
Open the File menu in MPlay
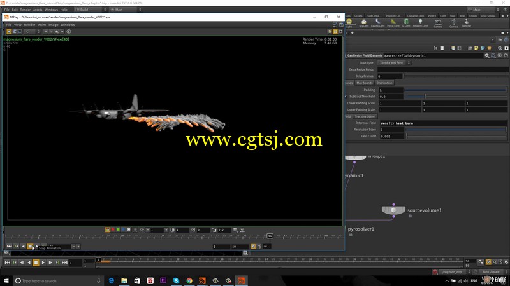pyautogui.click(x=9, y=25)
